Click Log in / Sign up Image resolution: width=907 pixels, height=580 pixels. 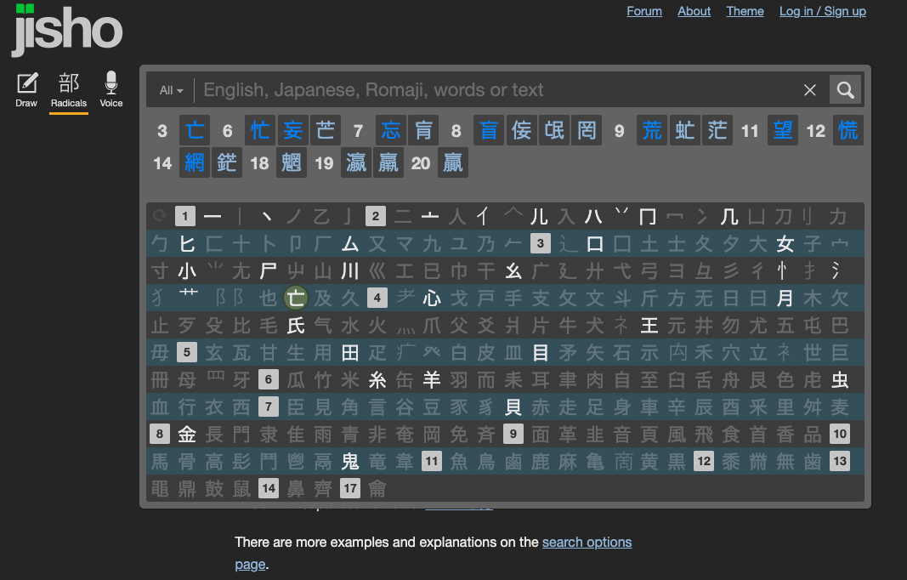click(822, 11)
